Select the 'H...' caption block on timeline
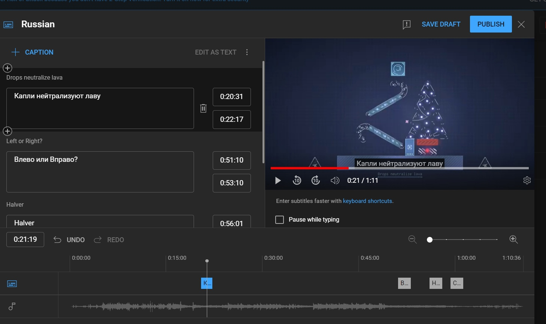 (x=436, y=283)
